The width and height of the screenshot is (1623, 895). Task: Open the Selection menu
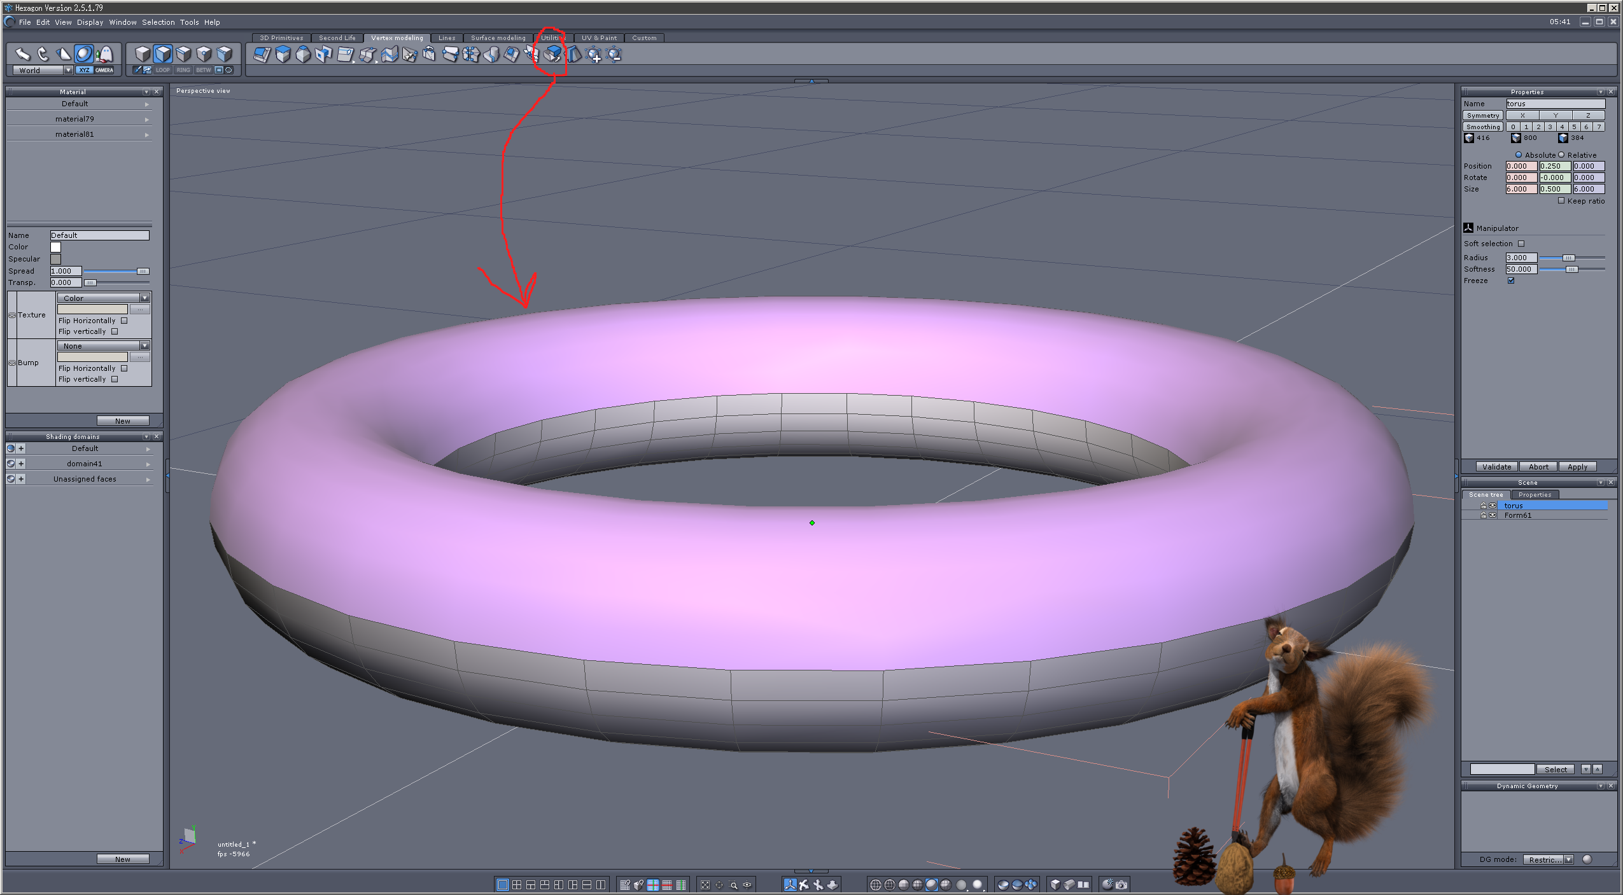coord(158,22)
